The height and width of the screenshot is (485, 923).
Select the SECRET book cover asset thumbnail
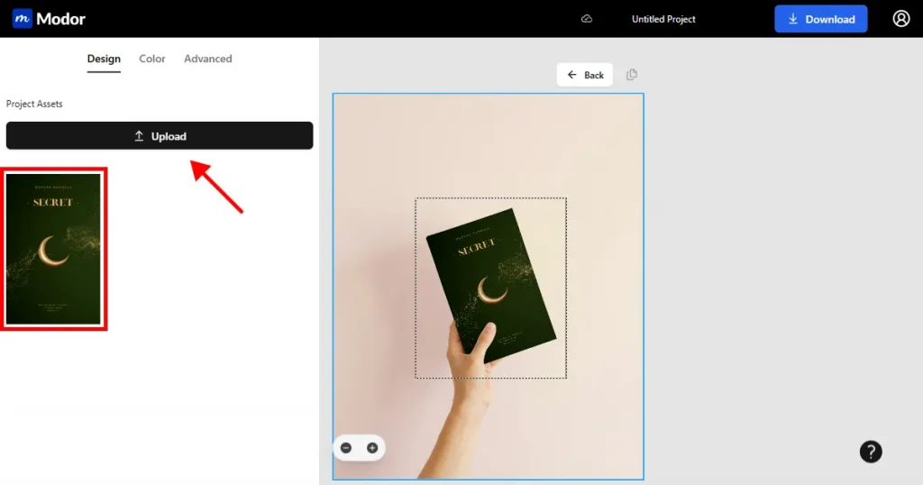[53, 249]
